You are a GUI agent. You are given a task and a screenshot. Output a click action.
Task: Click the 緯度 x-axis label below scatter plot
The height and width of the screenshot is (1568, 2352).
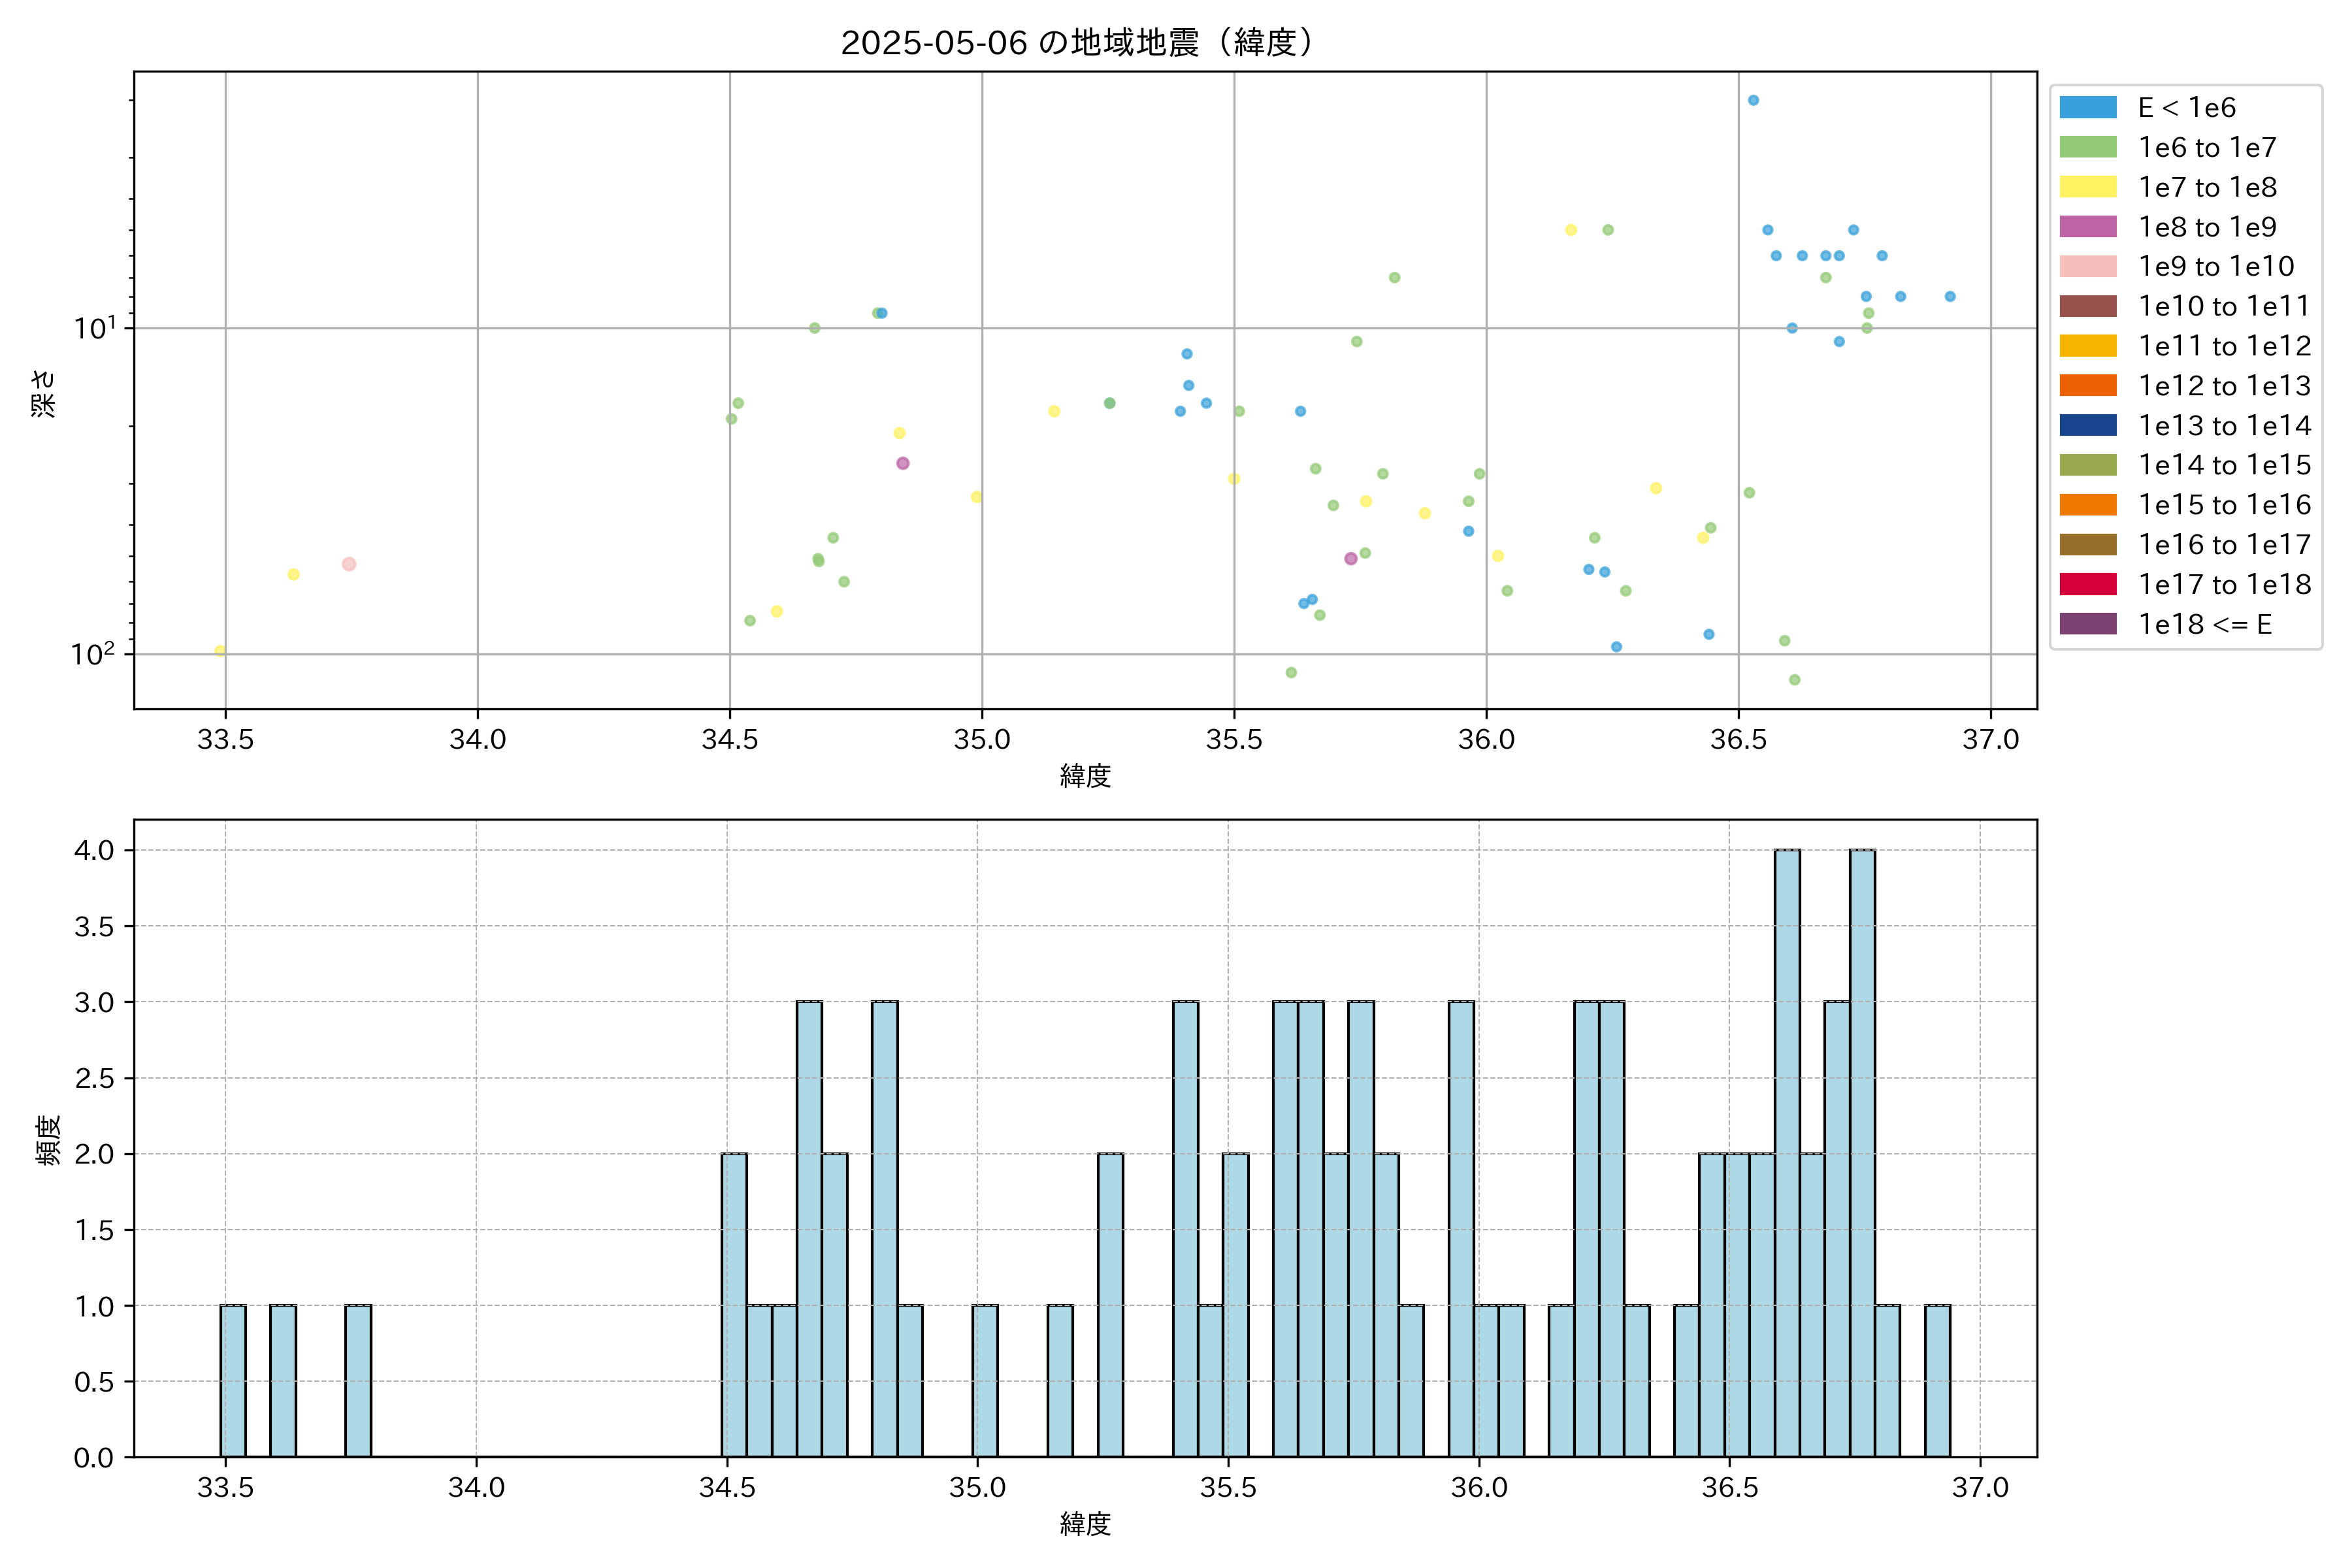click(1085, 776)
